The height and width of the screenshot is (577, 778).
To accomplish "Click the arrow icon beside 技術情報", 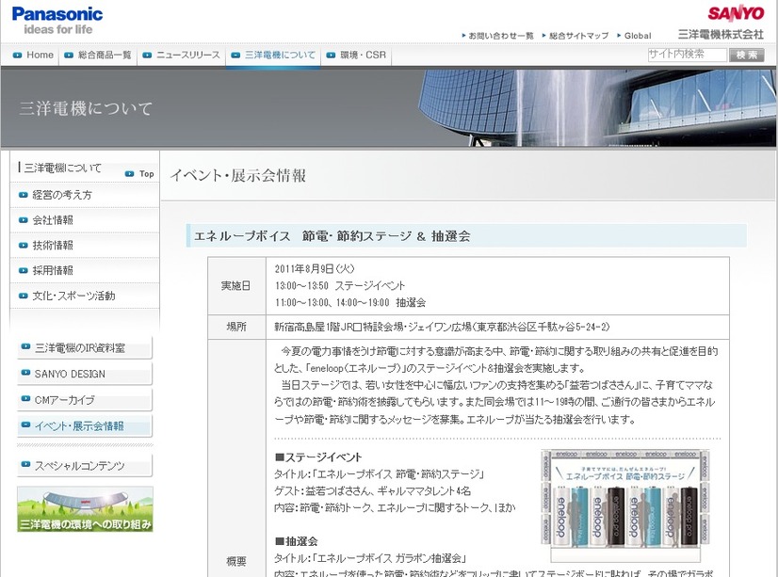I will (24, 246).
